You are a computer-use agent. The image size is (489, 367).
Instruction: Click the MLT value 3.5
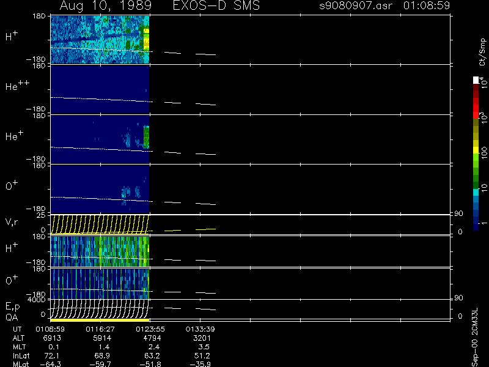pyautogui.click(x=204, y=347)
